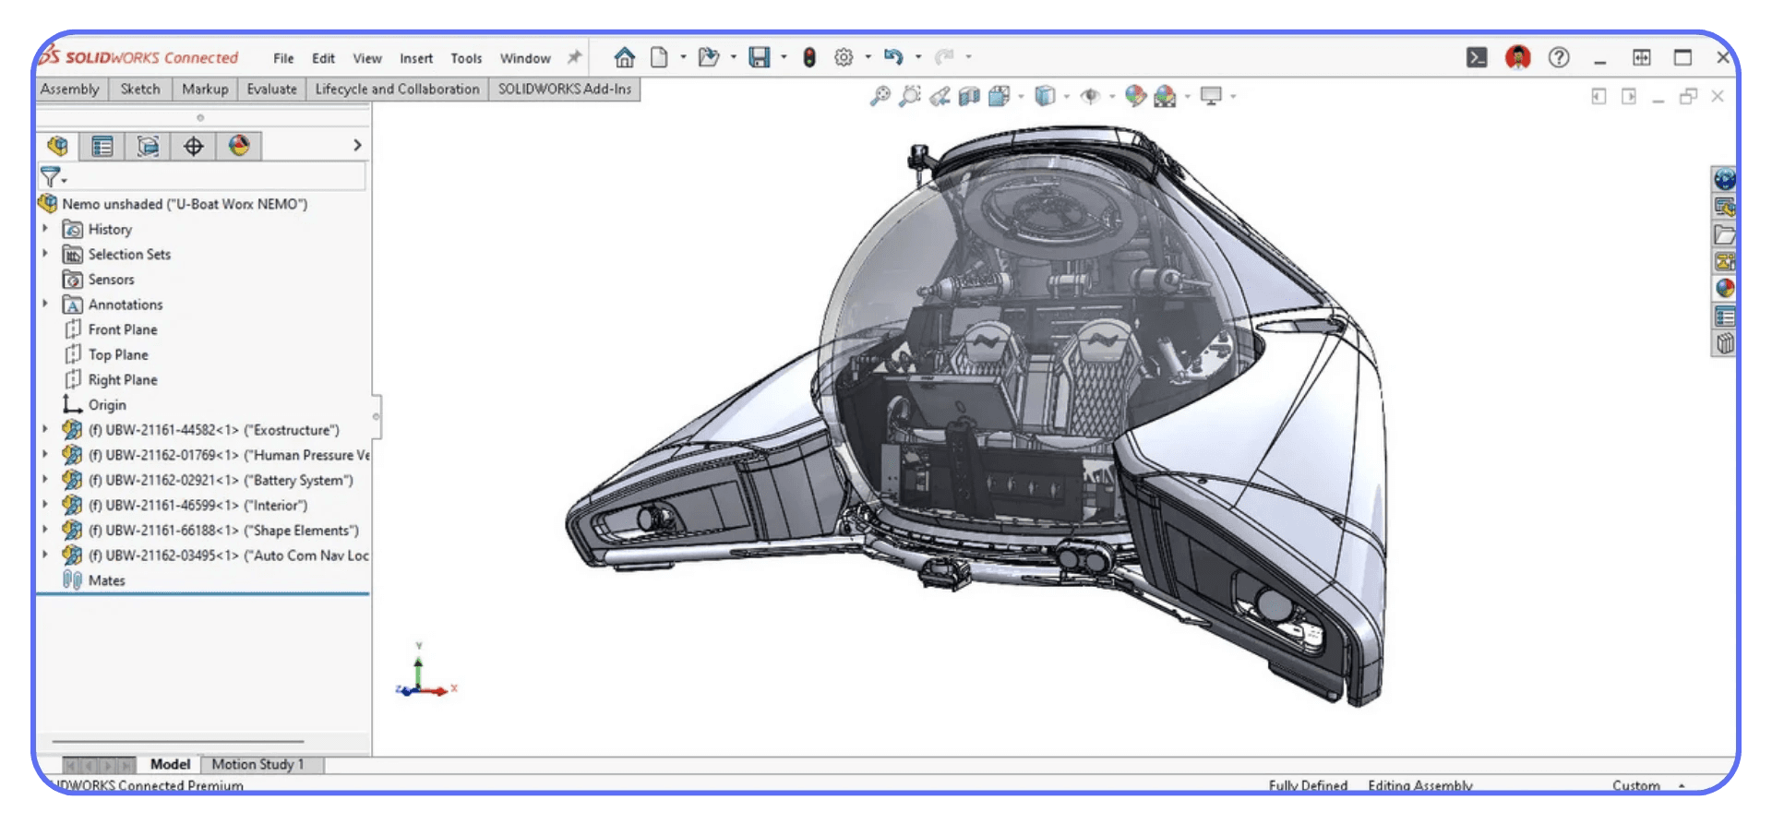The height and width of the screenshot is (824, 1772).
Task: Click the Home icon in the toolbar
Action: (x=624, y=57)
